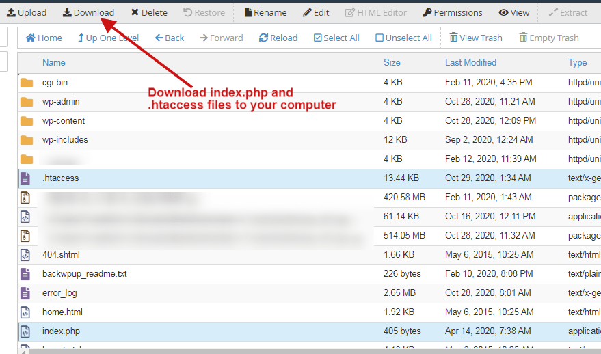Screen dimensions: 601x354
Task: Go to Home directory
Action: pyautogui.click(x=44, y=38)
